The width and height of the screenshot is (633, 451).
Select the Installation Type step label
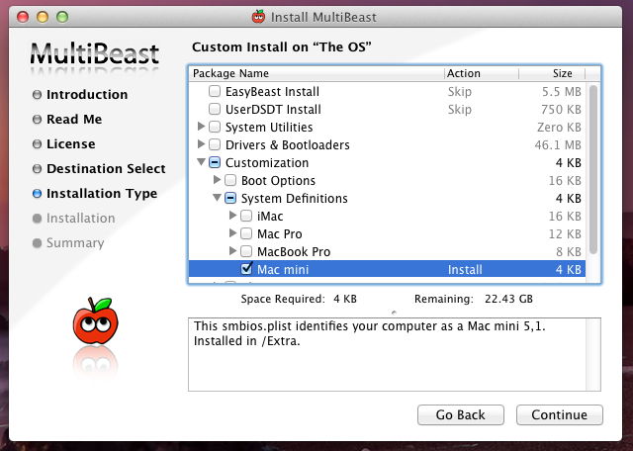tap(102, 194)
